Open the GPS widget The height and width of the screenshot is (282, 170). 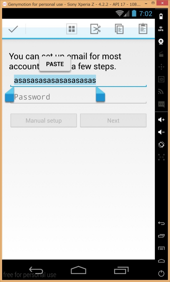coord(161,29)
